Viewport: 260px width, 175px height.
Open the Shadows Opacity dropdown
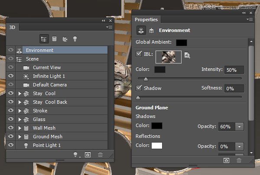pyautogui.click(x=239, y=127)
